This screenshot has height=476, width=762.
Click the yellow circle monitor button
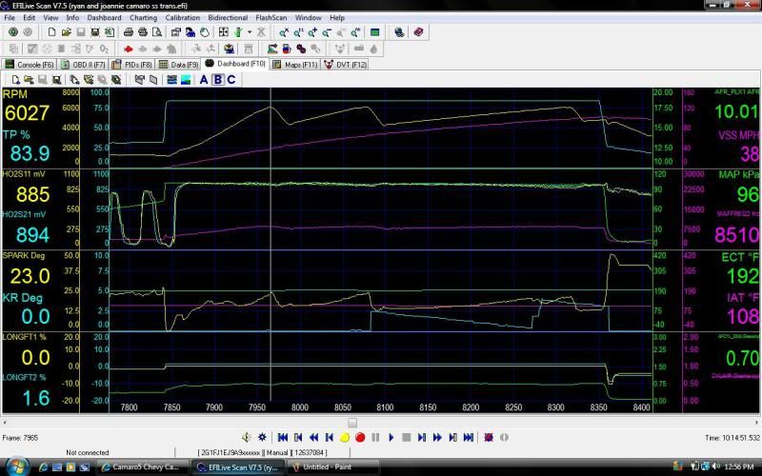[345, 437]
